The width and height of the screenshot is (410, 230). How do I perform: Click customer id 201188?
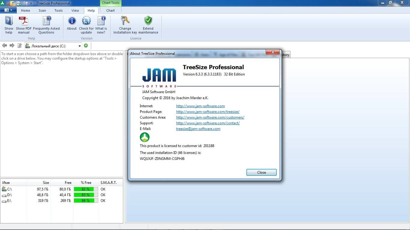pos(209,146)
